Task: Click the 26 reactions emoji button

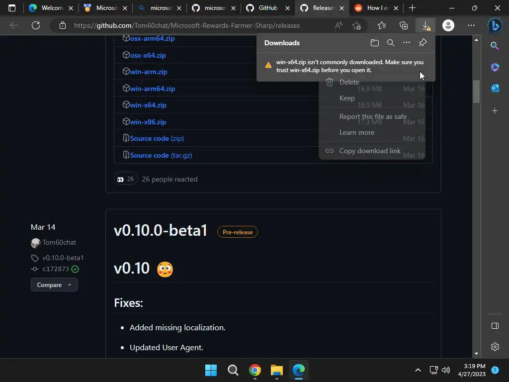Action: click(x=126, y=179)
